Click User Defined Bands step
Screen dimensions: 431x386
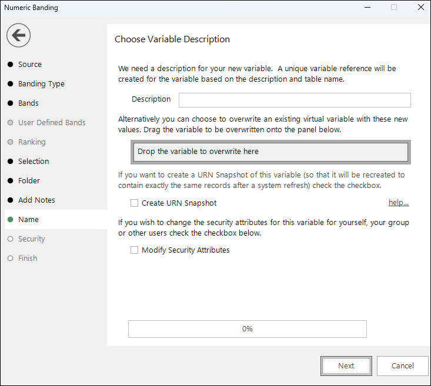click(x=52, y=123)
